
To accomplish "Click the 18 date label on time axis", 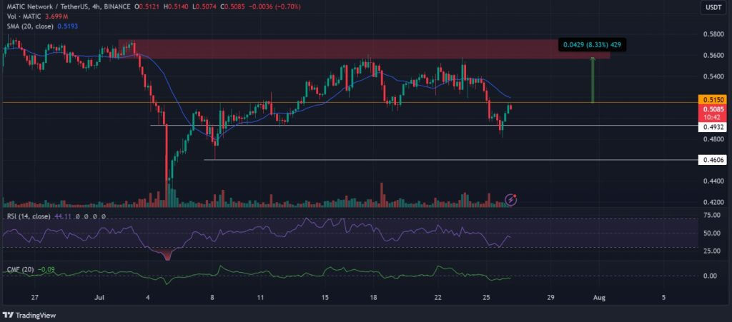I will (x=372, y=298).
